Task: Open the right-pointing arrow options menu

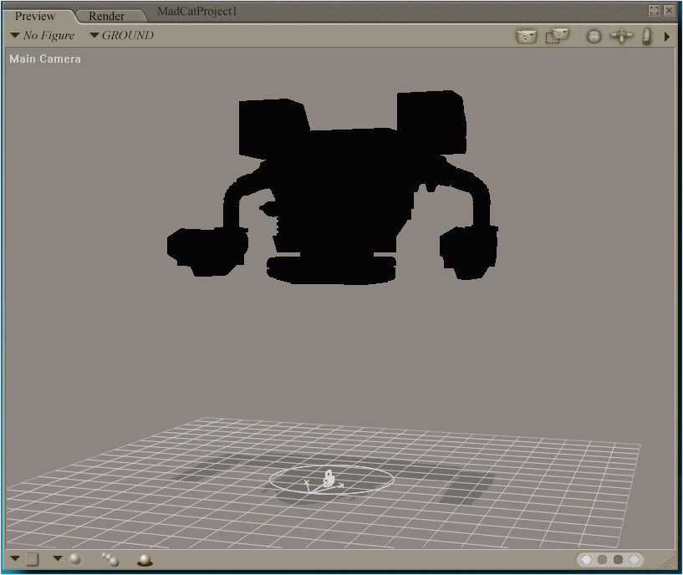Action: tap(667, 37)
